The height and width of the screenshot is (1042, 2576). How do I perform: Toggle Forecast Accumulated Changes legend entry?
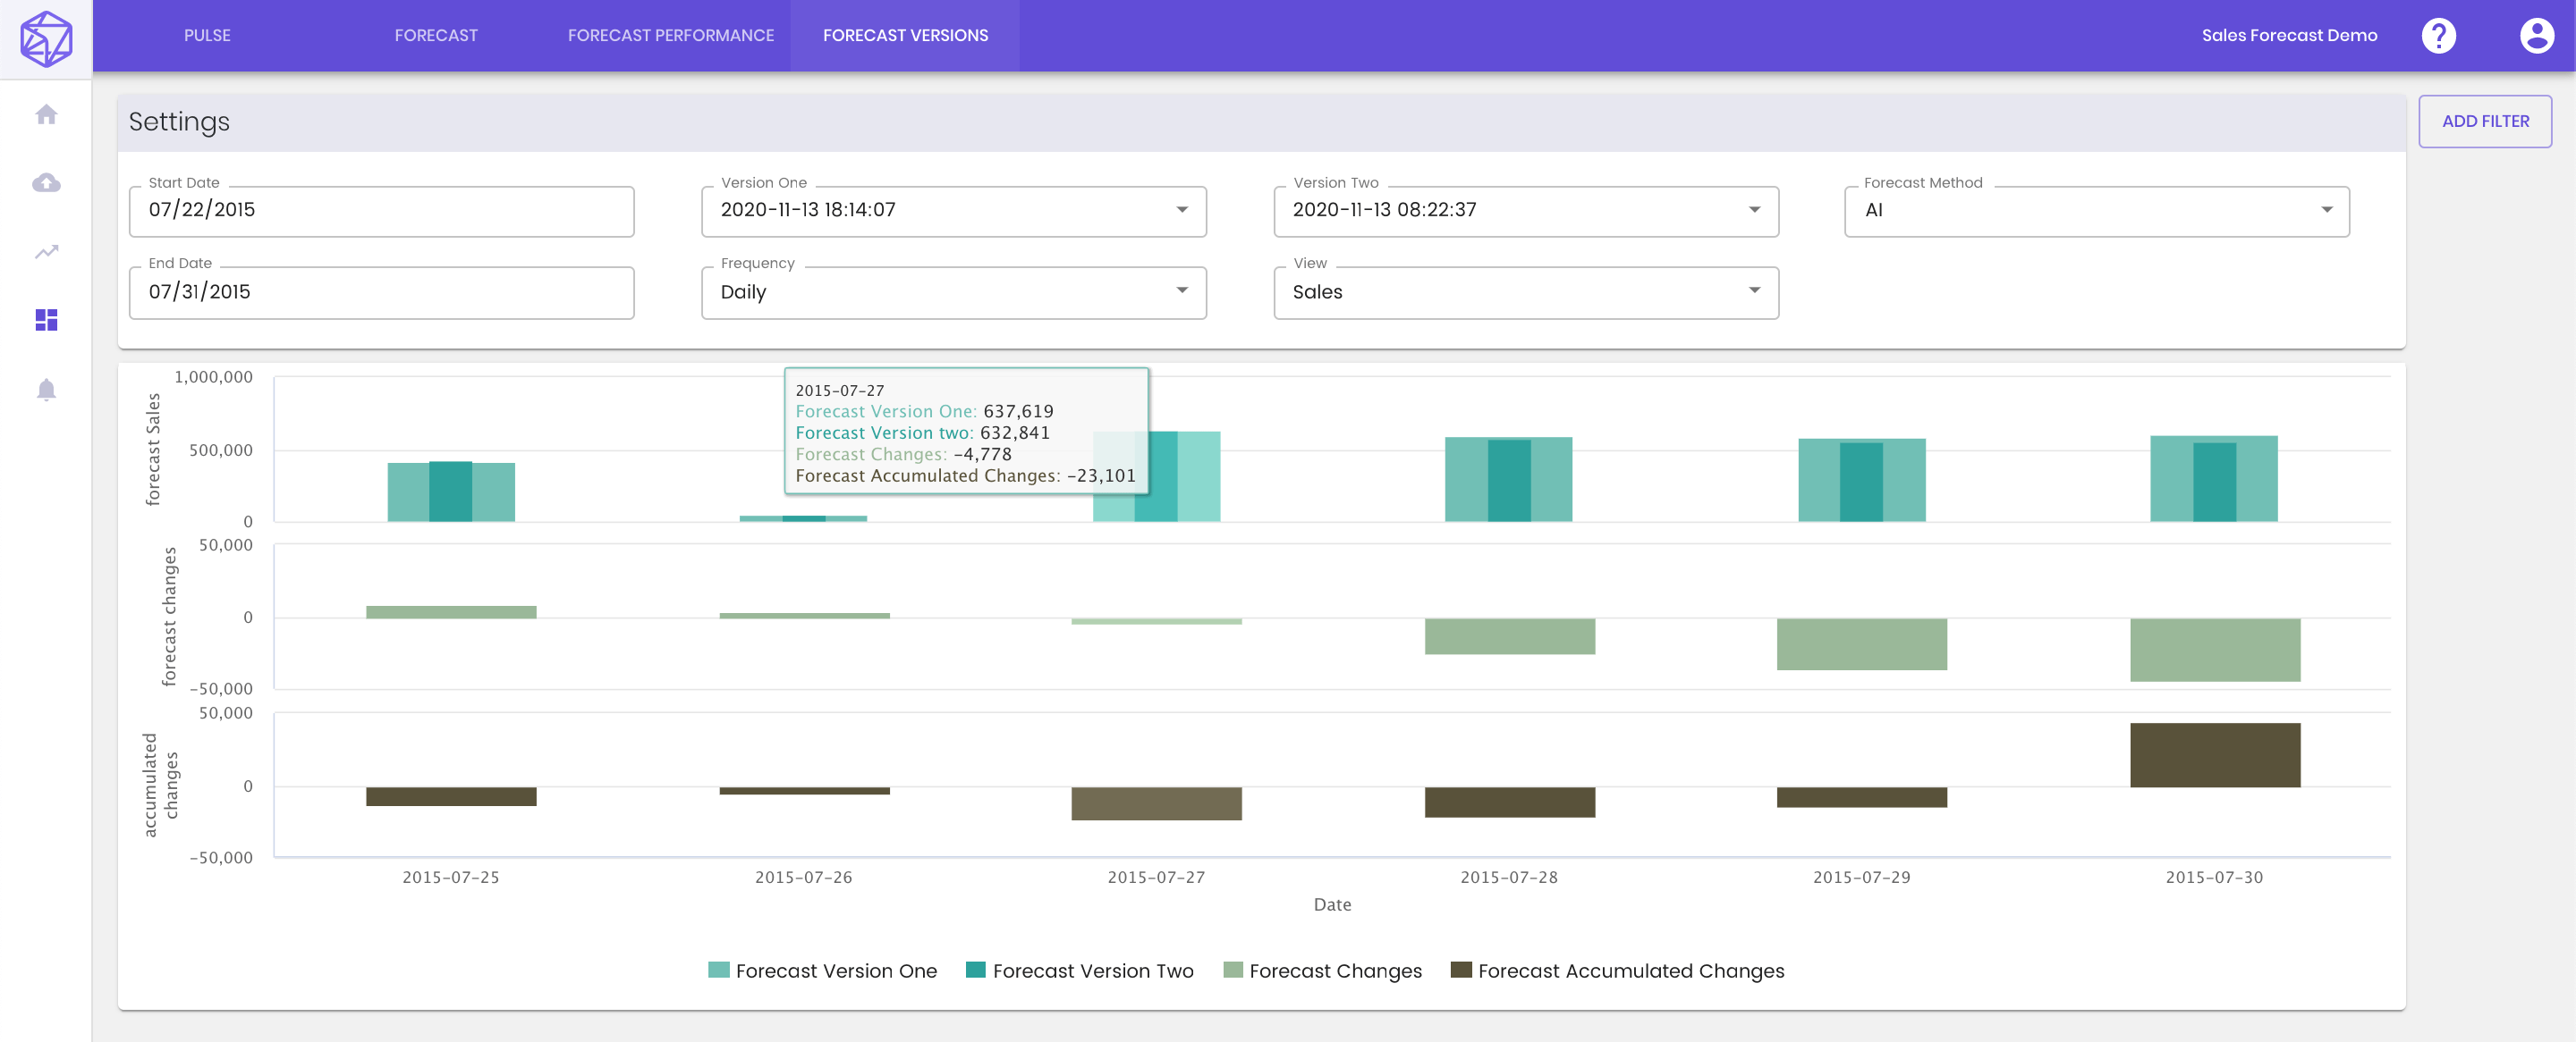coord(1617,971)
